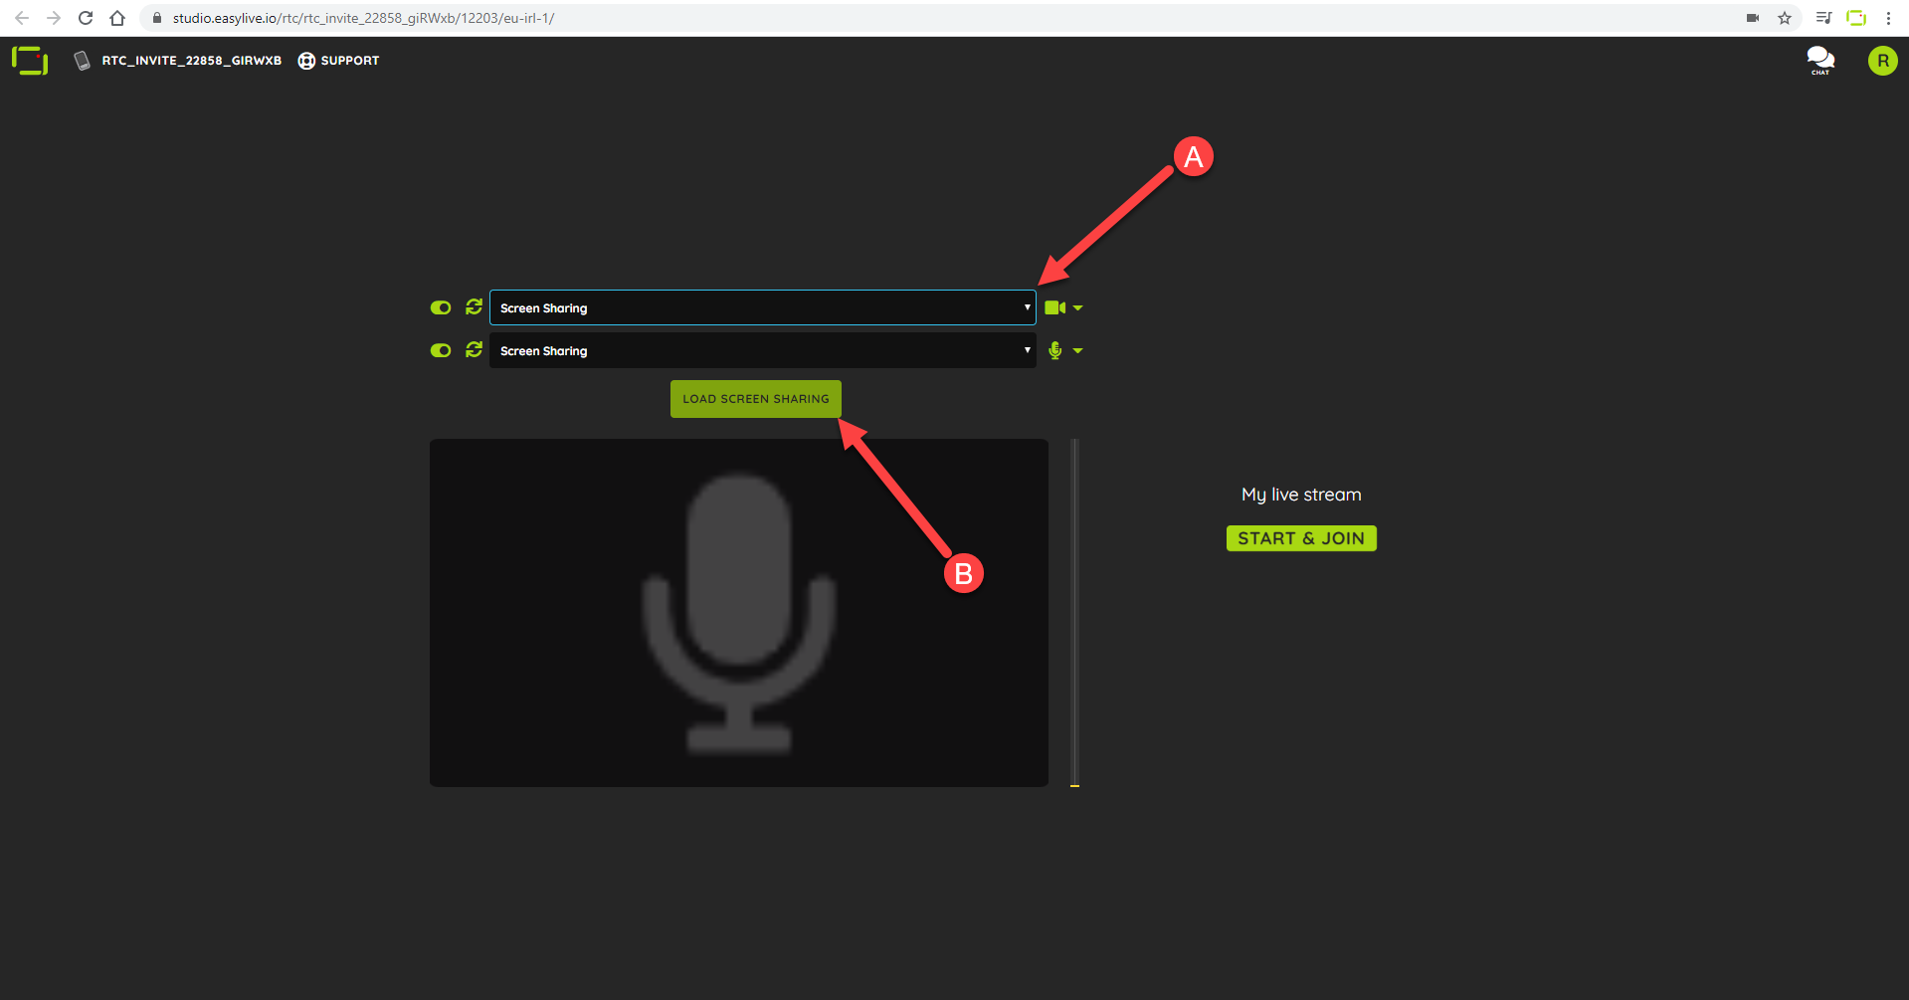Open the media control playlist icon
This screenshot has height=1000, width=1909.
point(1823,18)
